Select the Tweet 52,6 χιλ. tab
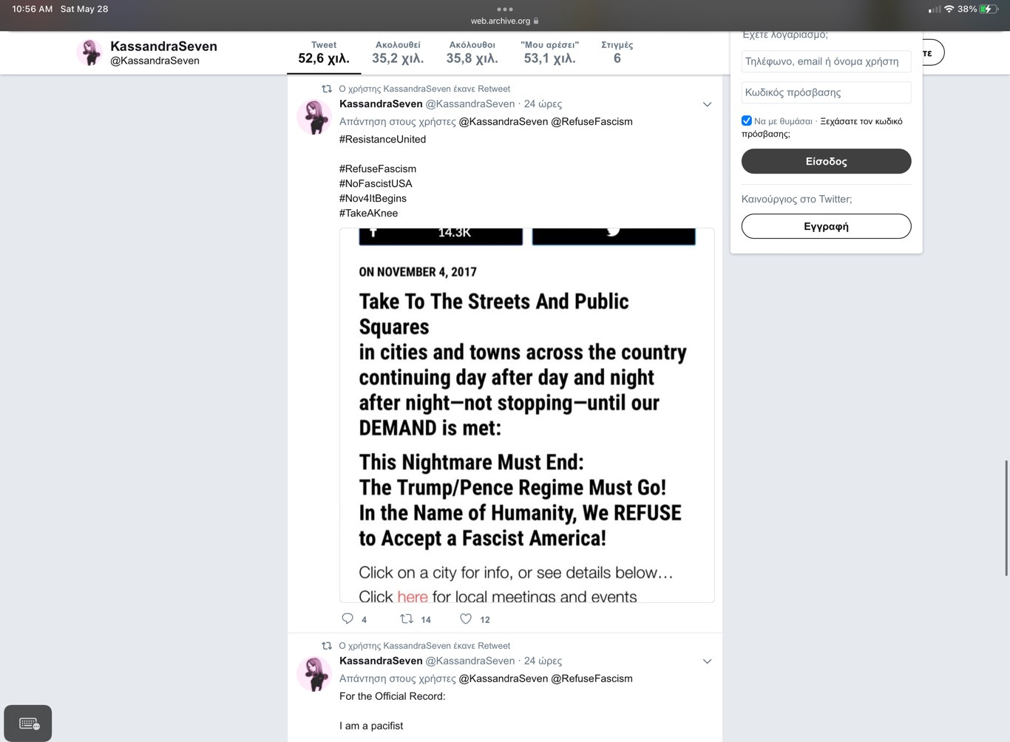 [x=324, y=52]
